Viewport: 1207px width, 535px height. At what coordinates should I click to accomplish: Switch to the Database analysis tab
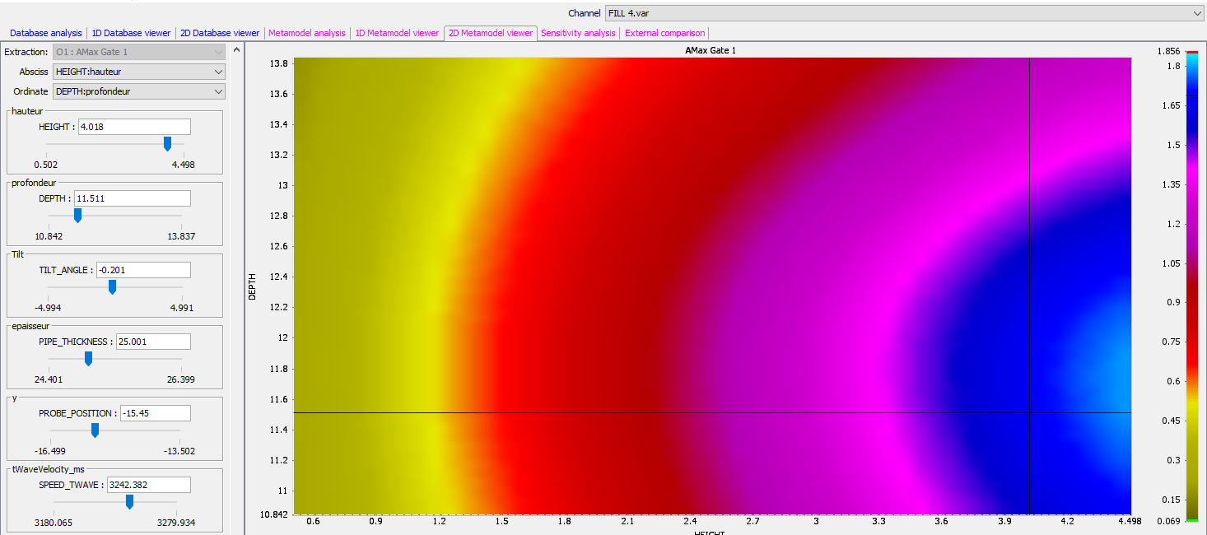pos(46,33)
